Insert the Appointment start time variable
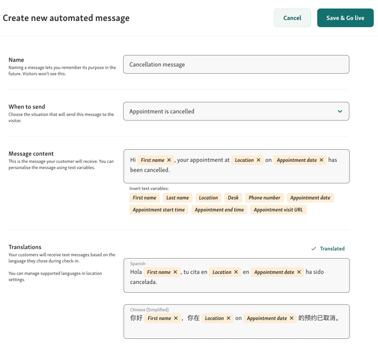This screenshot has width=378, height=345. 159,210
